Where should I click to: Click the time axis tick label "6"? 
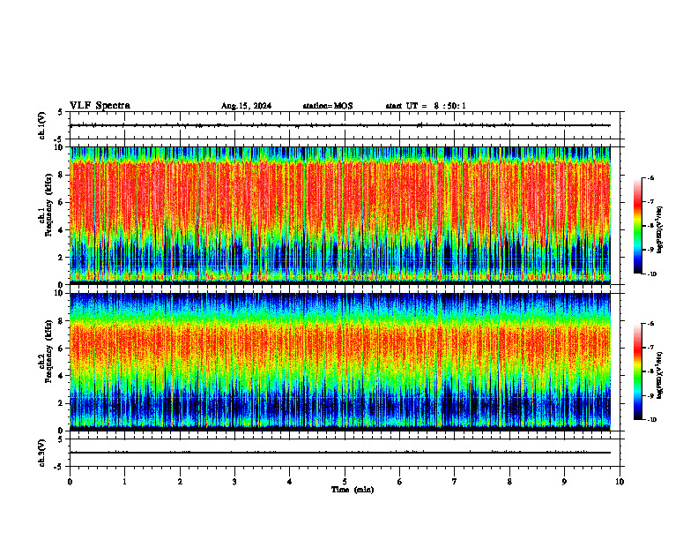pos(400,482)
